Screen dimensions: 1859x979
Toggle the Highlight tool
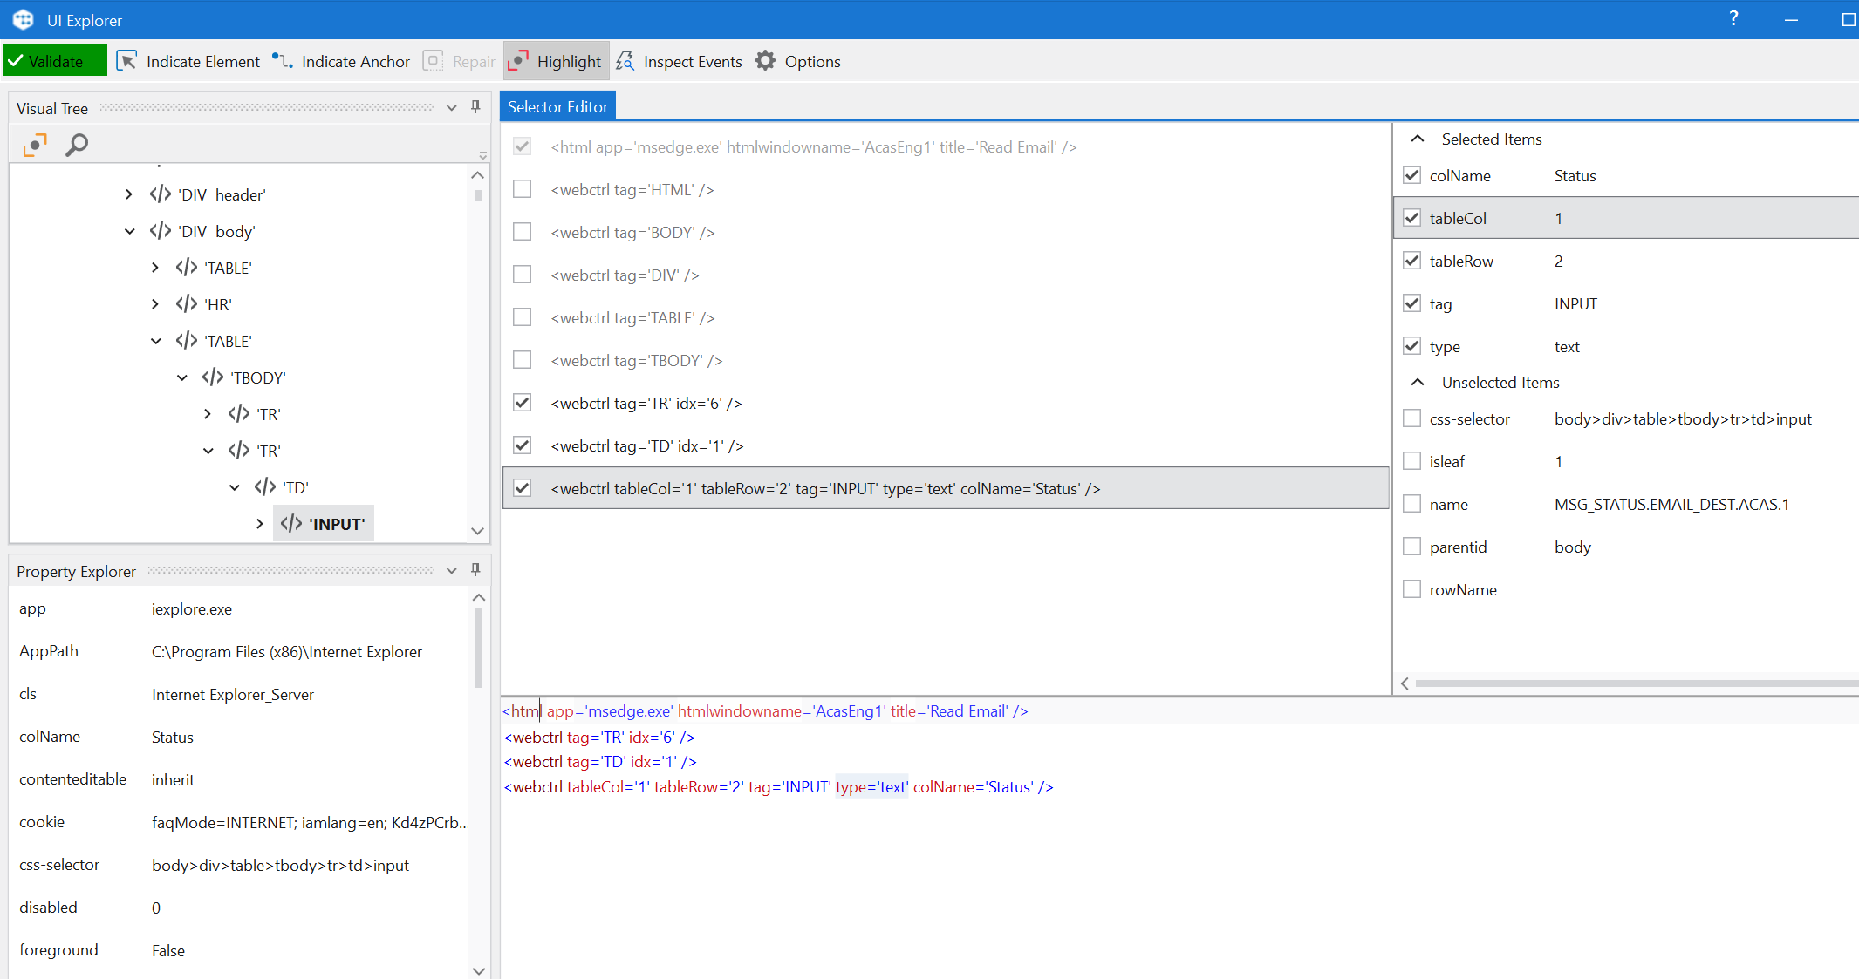pyautogui.click(x=556, y=61)
